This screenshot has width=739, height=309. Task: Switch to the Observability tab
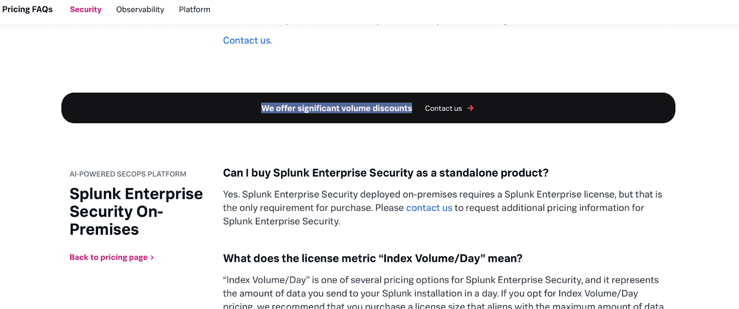140,9
